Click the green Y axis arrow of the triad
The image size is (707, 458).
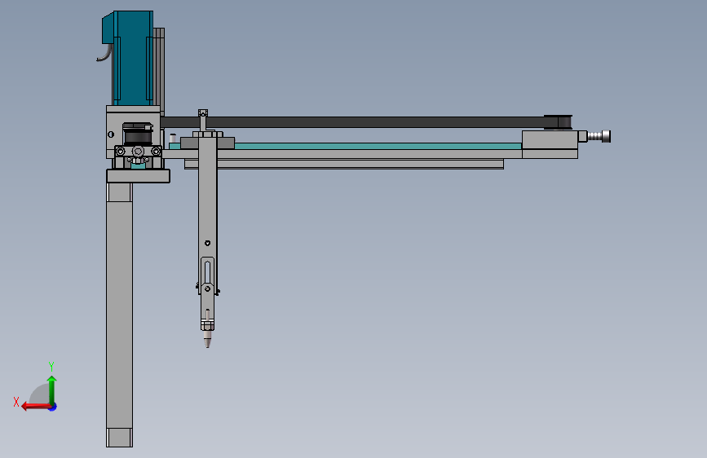[52, 390]
